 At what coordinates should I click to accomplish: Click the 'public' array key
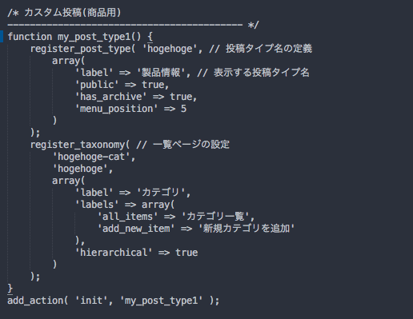coord(97,85)
